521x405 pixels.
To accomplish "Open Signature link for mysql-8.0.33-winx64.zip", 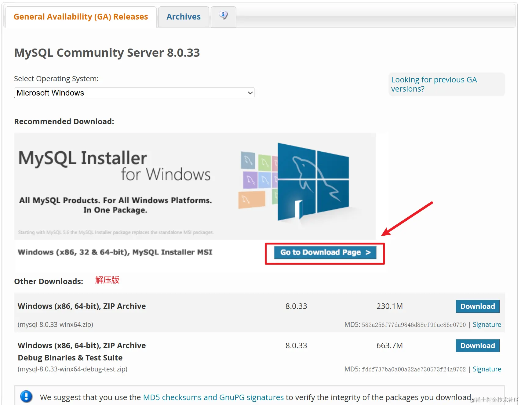I will [487, 325].
